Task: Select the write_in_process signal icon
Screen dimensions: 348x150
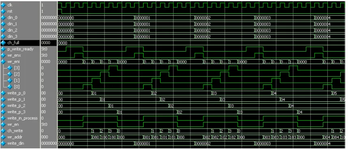Action: pyautogui.click(x=3, y=118)
